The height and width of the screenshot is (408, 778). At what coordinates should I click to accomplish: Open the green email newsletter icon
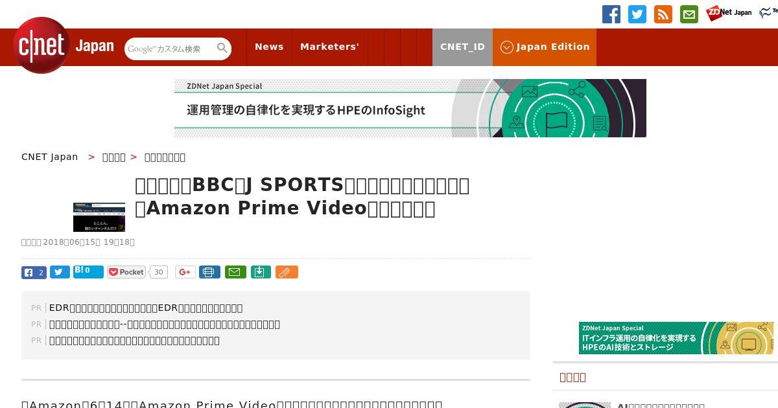click(689, 14)
